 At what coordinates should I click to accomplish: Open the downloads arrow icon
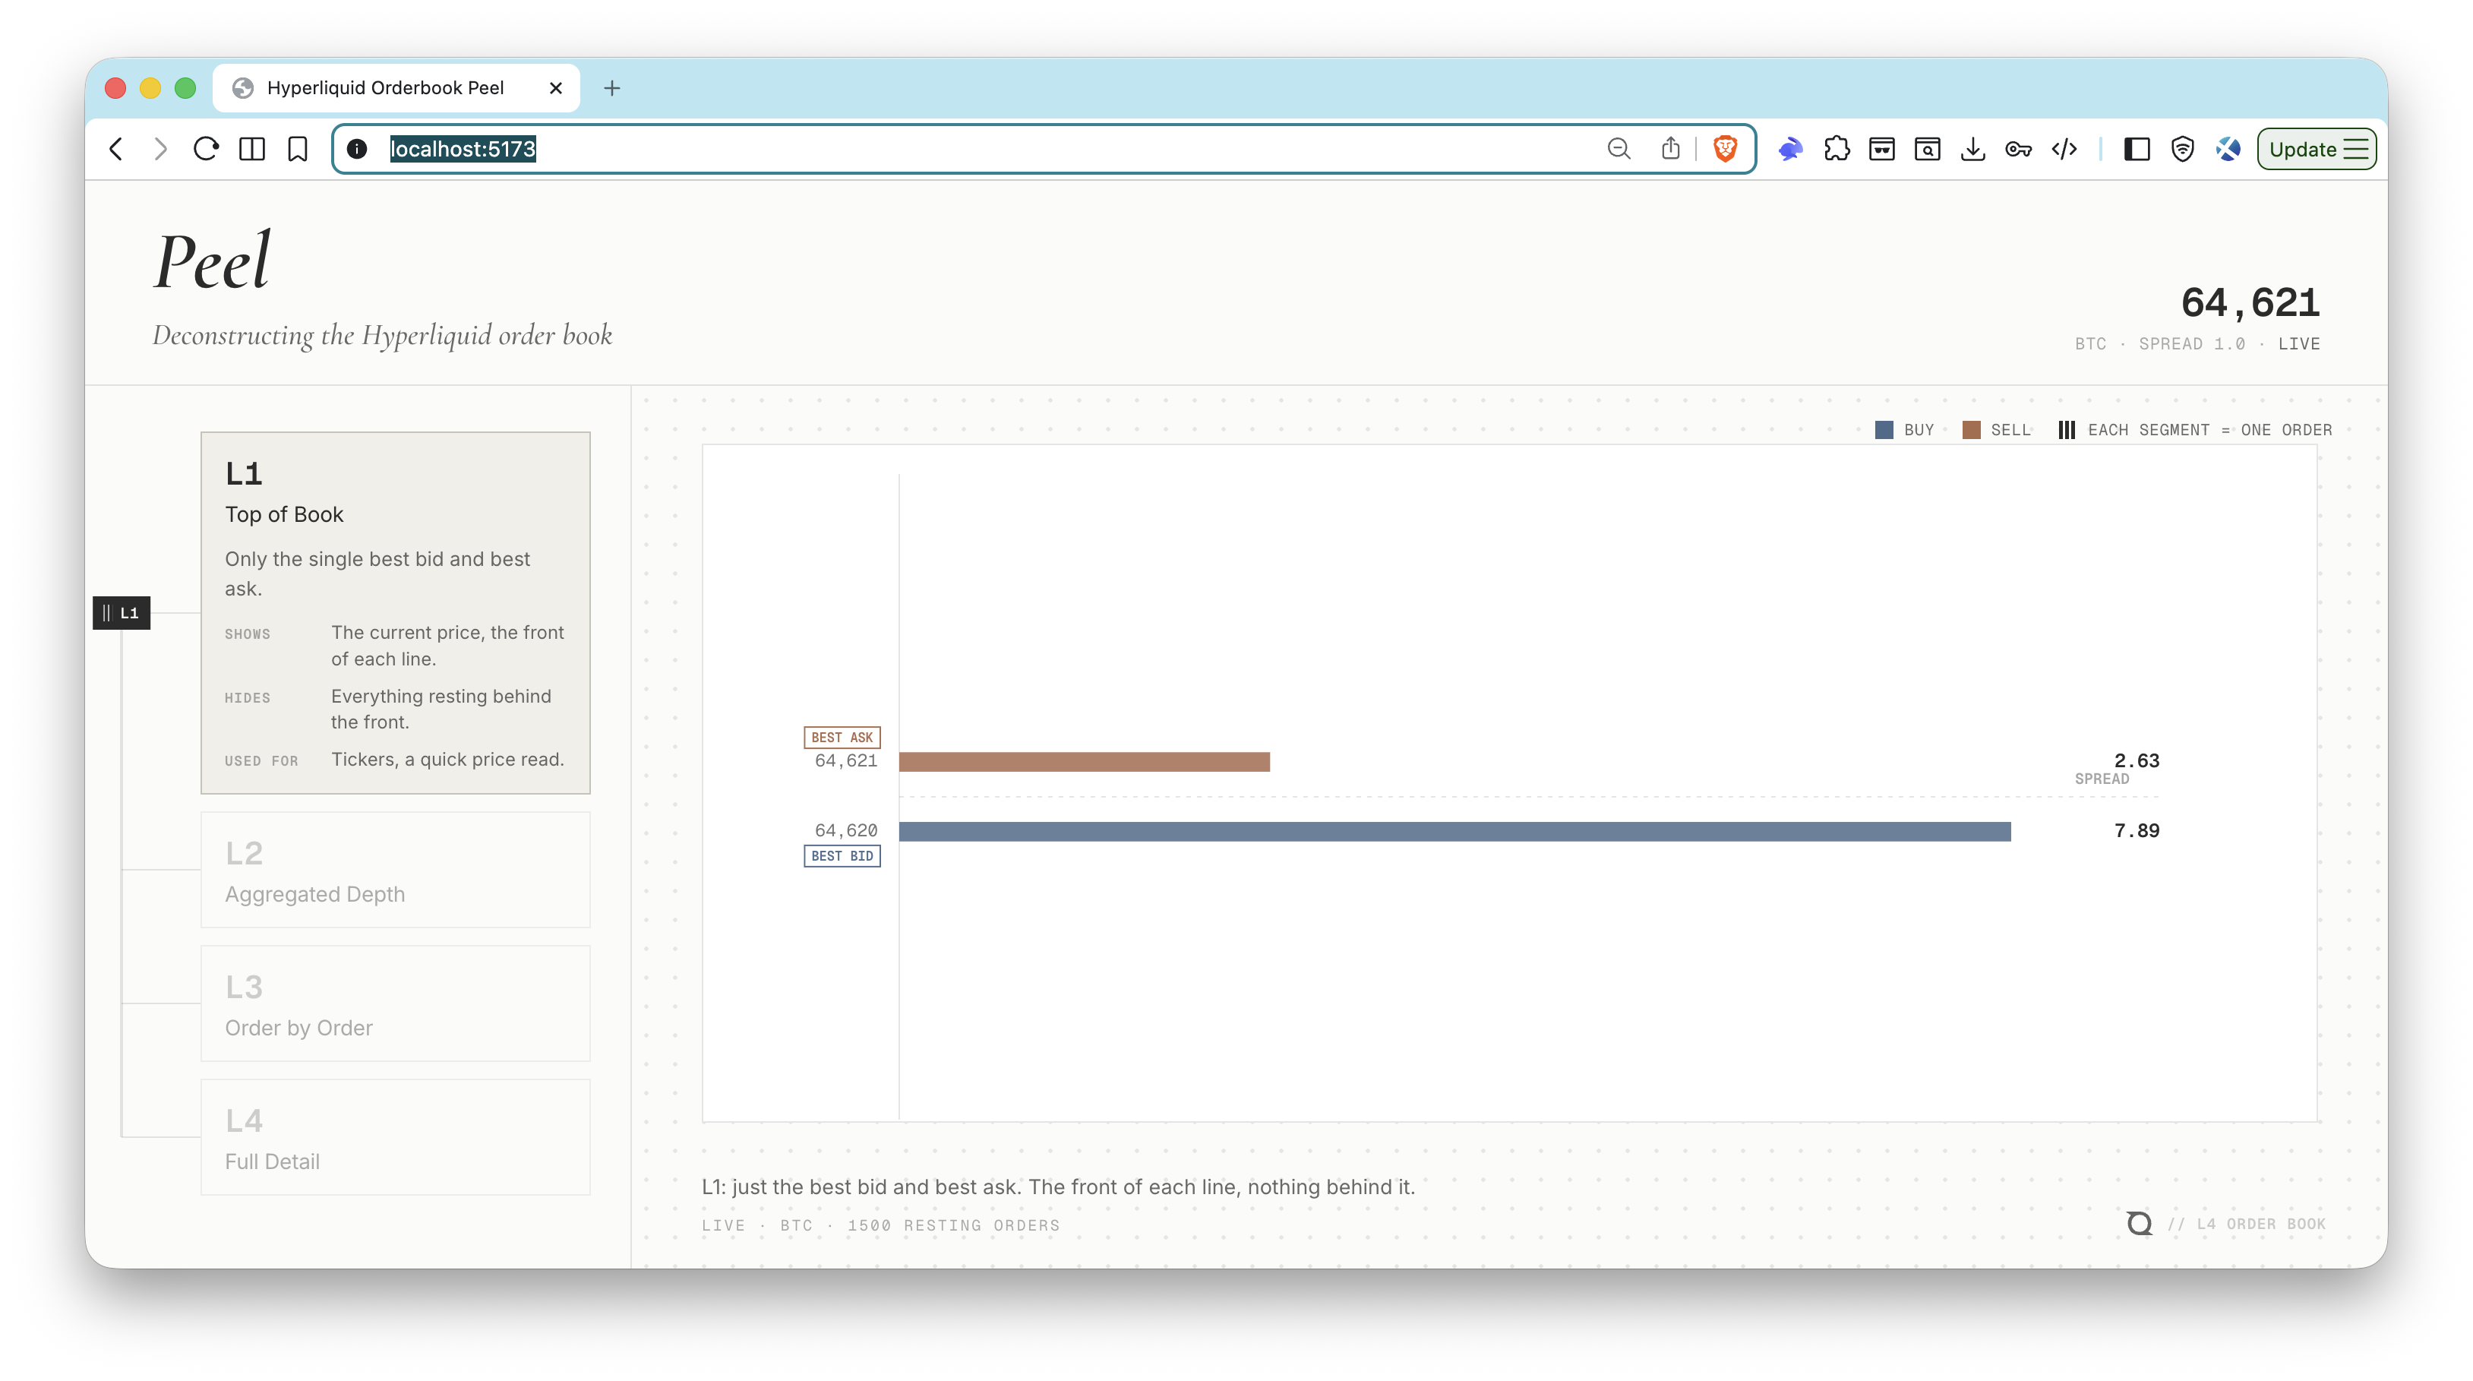[x=1972, y=149]
